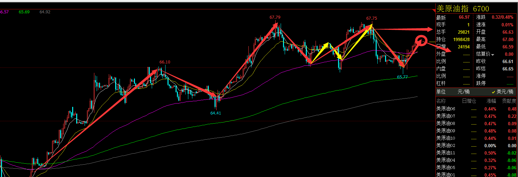Click the 日增 value 24194
The width and height of the screenshot is (518, 177).
[x=464, y=47]
